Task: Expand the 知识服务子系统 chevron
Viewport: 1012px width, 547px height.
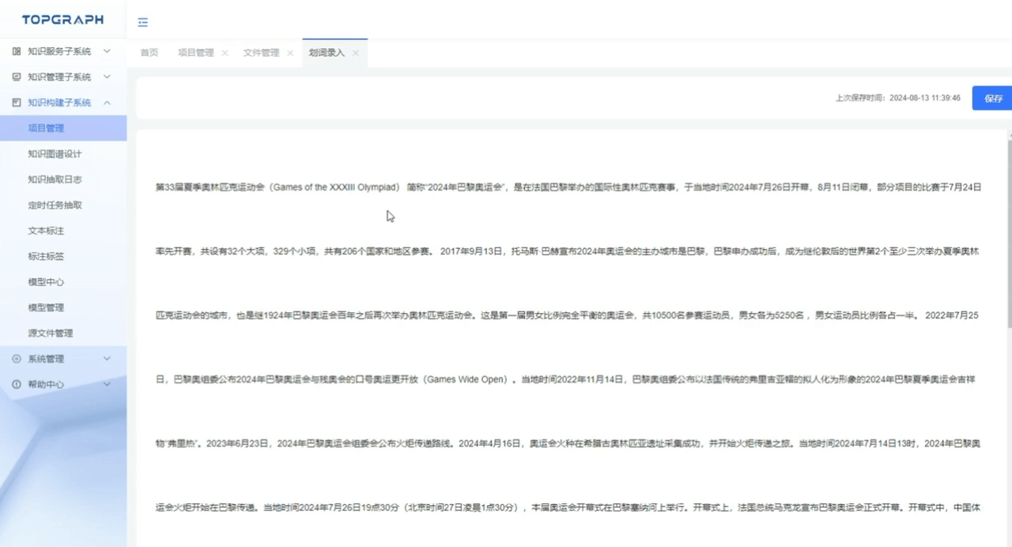Action: click(107, 51)
